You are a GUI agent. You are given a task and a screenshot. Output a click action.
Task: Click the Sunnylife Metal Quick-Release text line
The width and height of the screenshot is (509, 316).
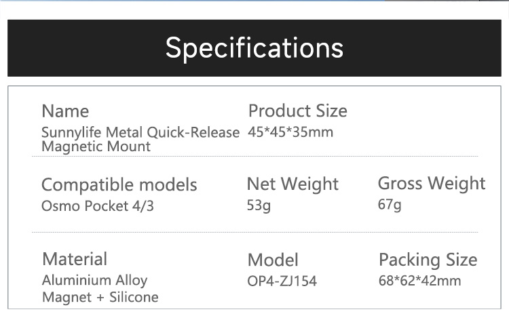tap(140, 132)
